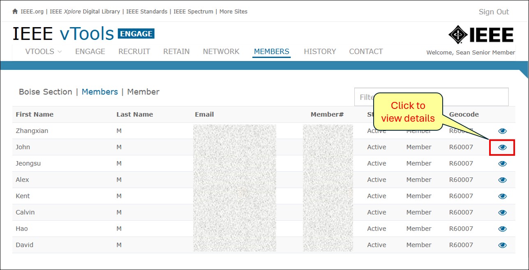Viewport: 529px width, 270px height.
Task: Open the HISTORY tab
Action: (320, 51)
